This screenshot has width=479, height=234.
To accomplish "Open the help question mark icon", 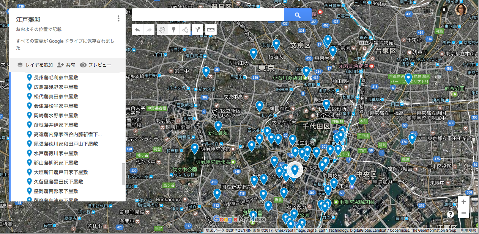I will coord(451,214).
